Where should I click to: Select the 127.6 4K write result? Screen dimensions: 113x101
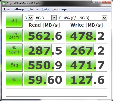coord(87,80)
